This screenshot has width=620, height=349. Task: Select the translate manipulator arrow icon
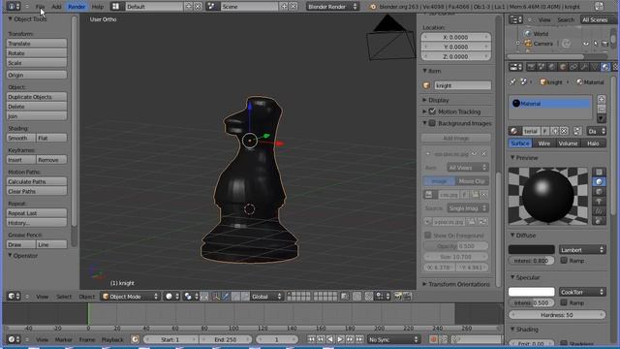click(x=225, y=297)
